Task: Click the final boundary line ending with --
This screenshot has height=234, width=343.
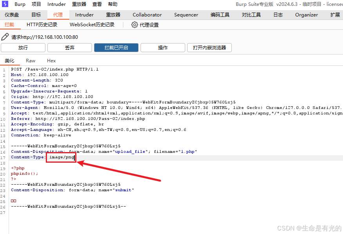Action: [69, 206]
